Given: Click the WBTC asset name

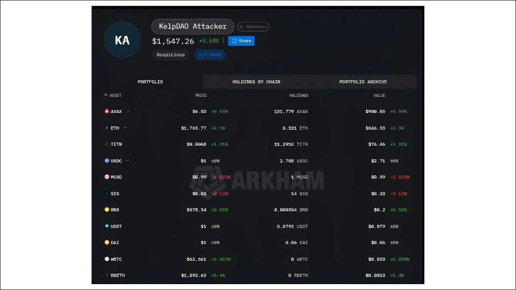Looking at the screenshot, I should point(117,259).
